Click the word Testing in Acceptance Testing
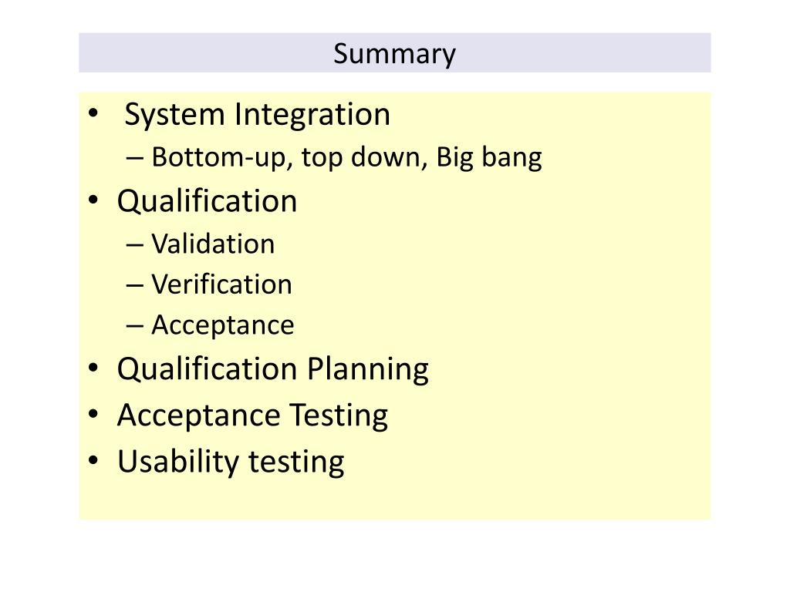This screenshot has height=592, width=790. (x=339, y=415)
